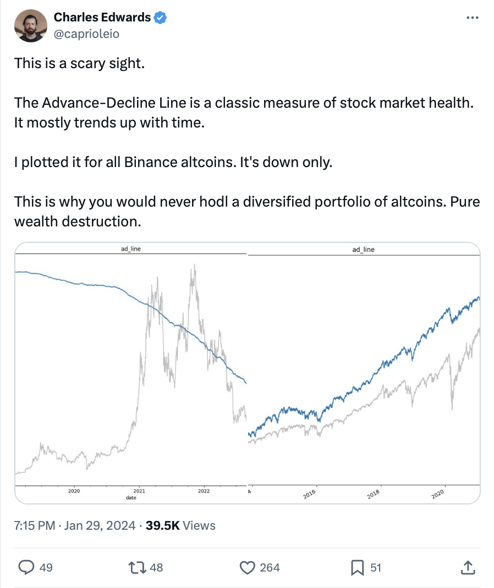Image resolution: width=494 pixels, height=588 pixels.
Task: Click the 'Pure wealth destruction' paragraph
Action: 247,212
